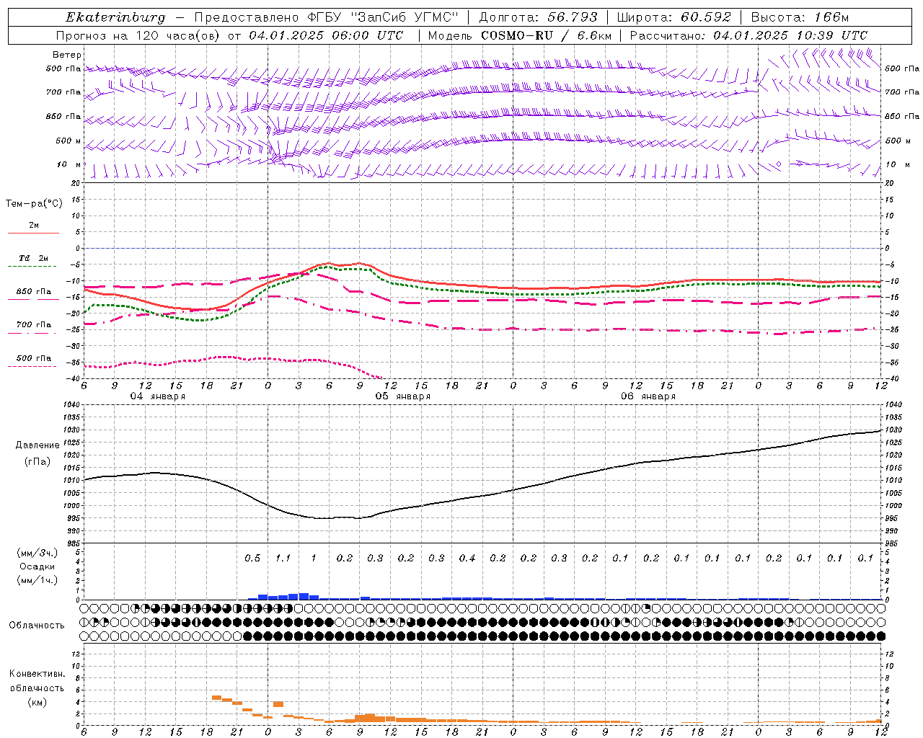The image size is (923, 738).
Task: Click the '(мм/3ч.)' precipitation unit label
Action: click(37, 553)
